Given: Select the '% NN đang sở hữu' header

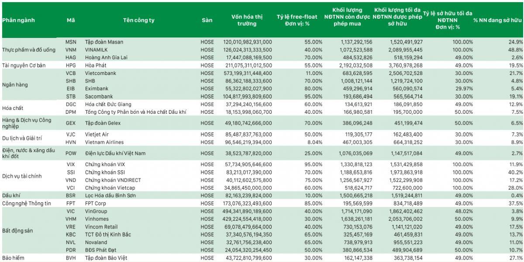Looking at the screenshot, I should tap(498, 20).
